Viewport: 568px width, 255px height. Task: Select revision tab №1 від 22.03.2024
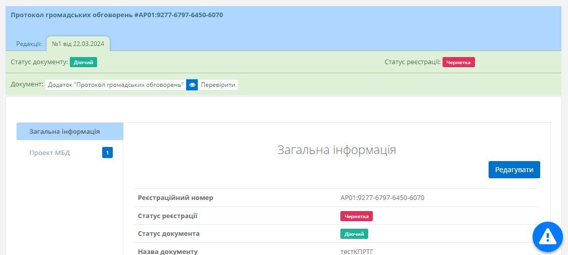(78, 44)
